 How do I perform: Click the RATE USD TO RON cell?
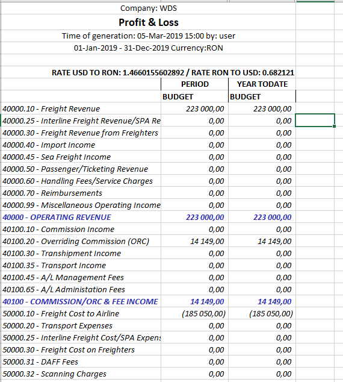point(149,72)
